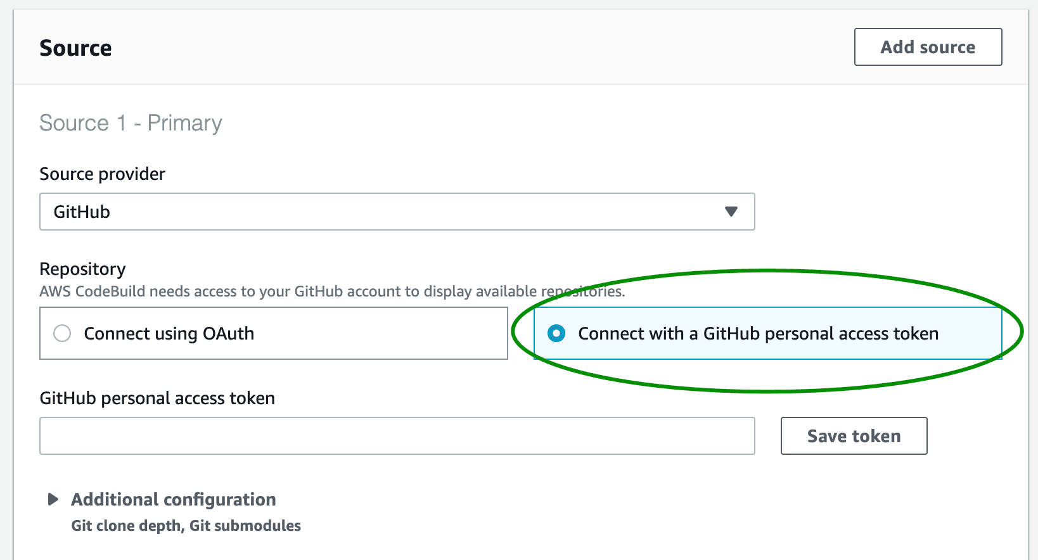1038x560 pixels.
Task: Collapse the Source provider dropdown menu
Action: pyautogui.click(x=731, y=212)
